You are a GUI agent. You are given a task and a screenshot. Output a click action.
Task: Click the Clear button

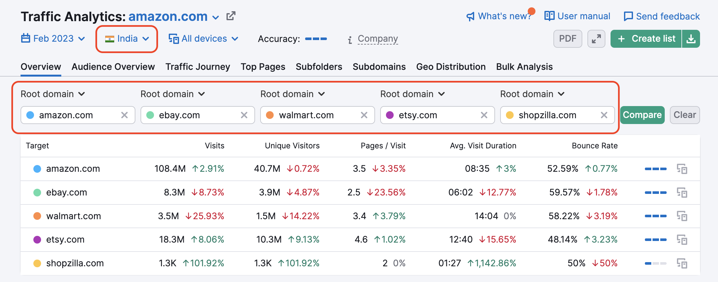tap(685, 115)
